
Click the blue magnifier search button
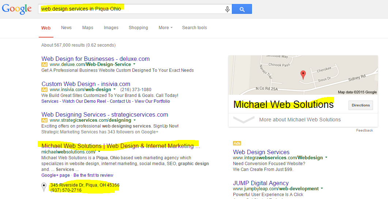click(x=242, y=9)
